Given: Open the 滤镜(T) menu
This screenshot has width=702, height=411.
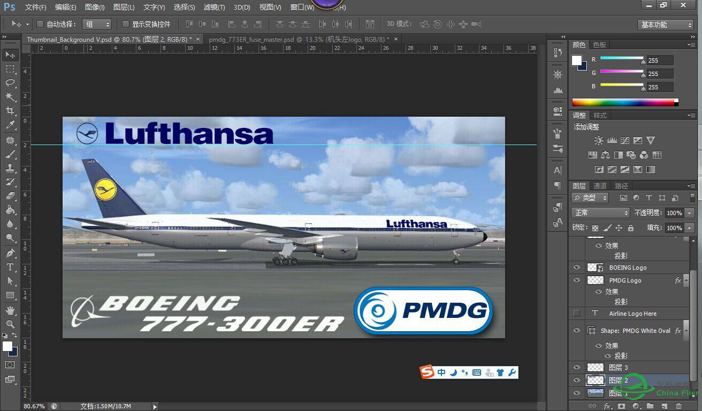Looking at the screenshot, I should tap(213, 7).
